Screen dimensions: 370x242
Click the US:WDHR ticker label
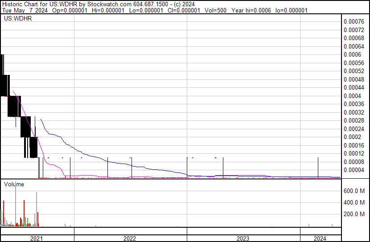pyautogui.click(x=16, y=19)
